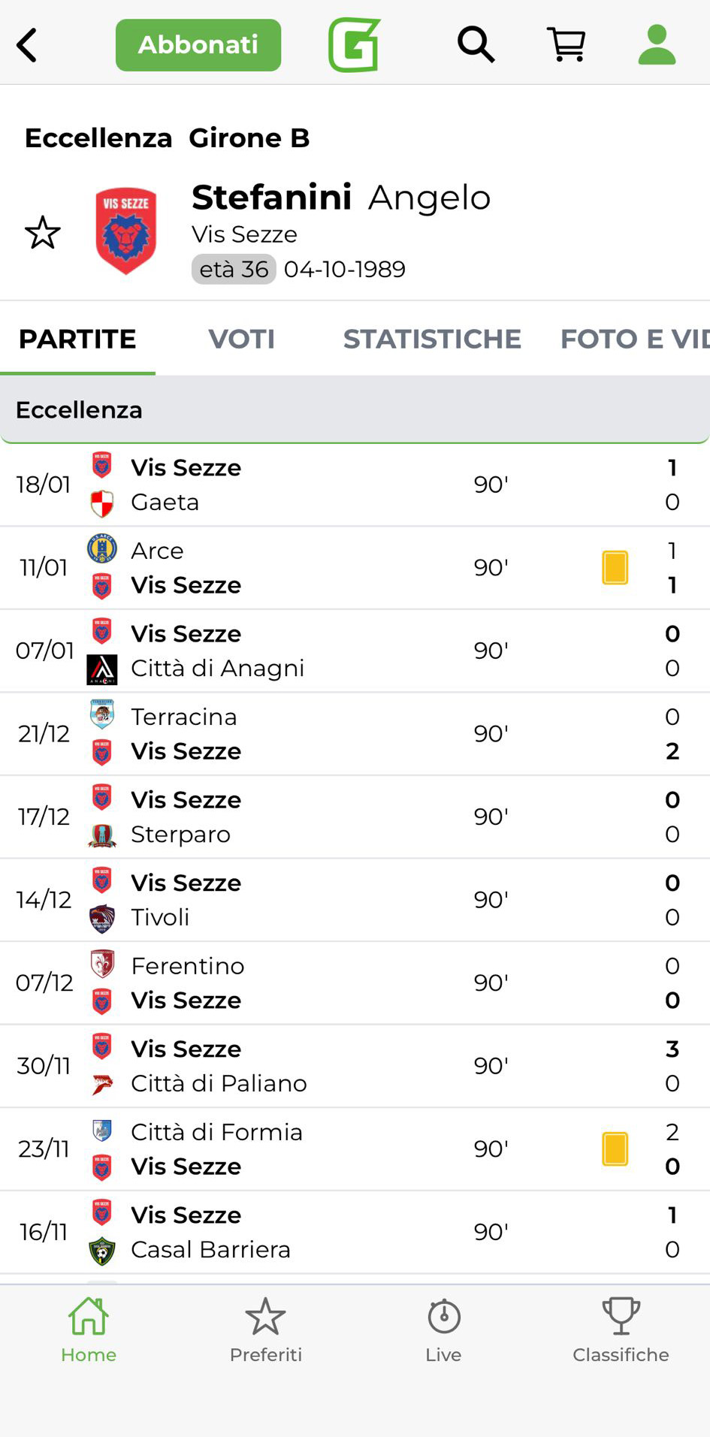
Task: Tap the green G logo
Action: click(x=354, y=45)
